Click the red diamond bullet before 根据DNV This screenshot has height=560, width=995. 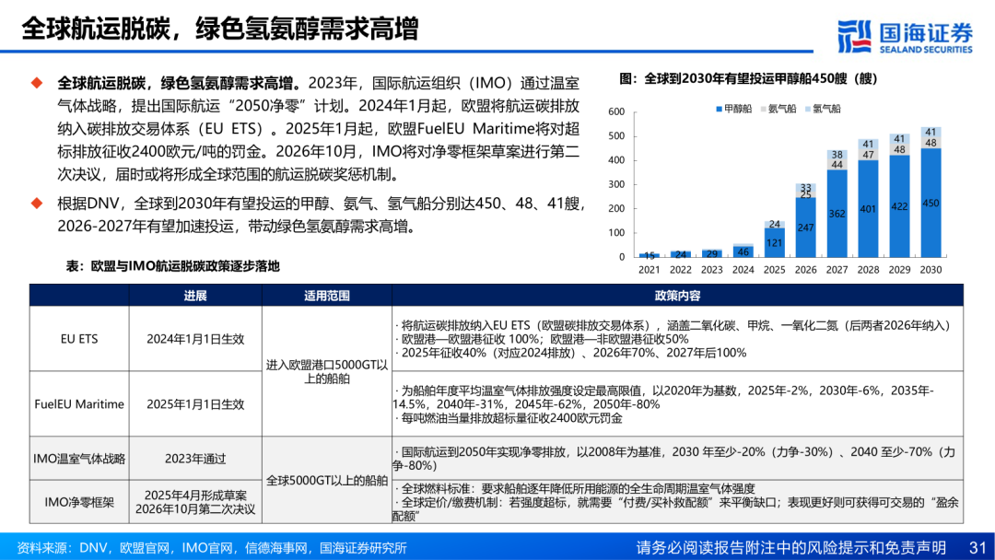click(x=37, y=204)
